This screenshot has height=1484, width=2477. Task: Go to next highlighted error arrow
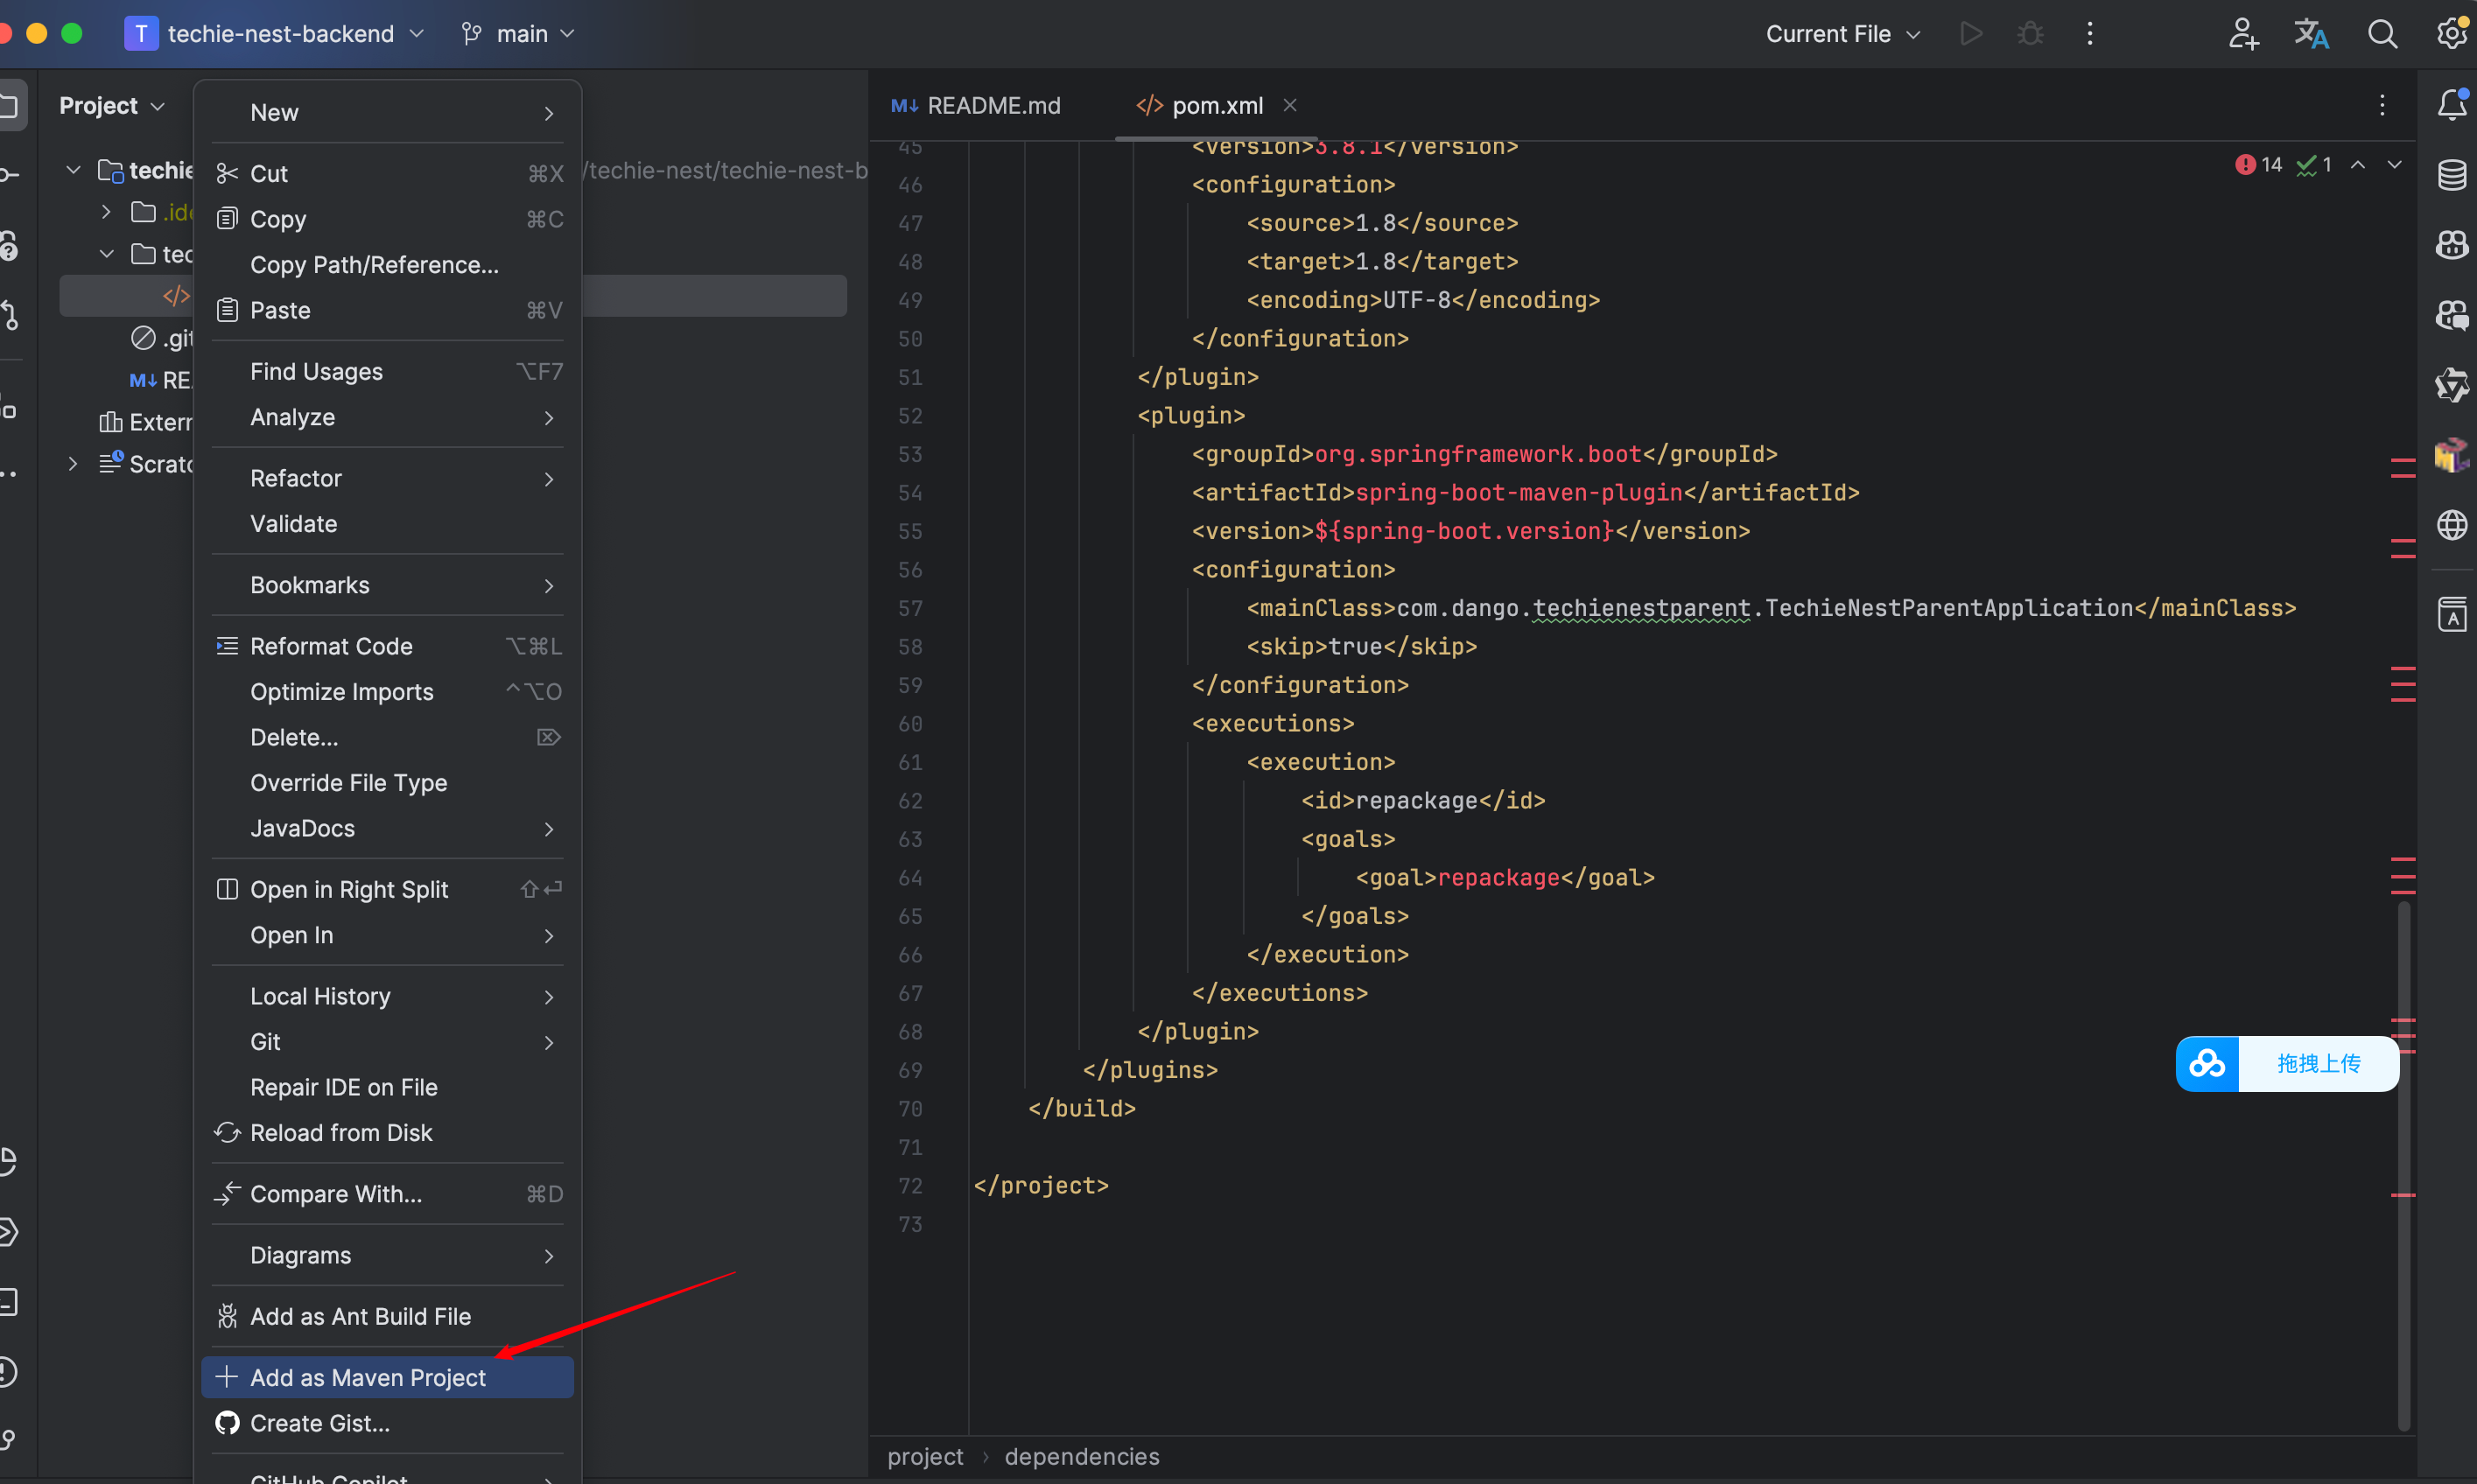(2394, 165)
